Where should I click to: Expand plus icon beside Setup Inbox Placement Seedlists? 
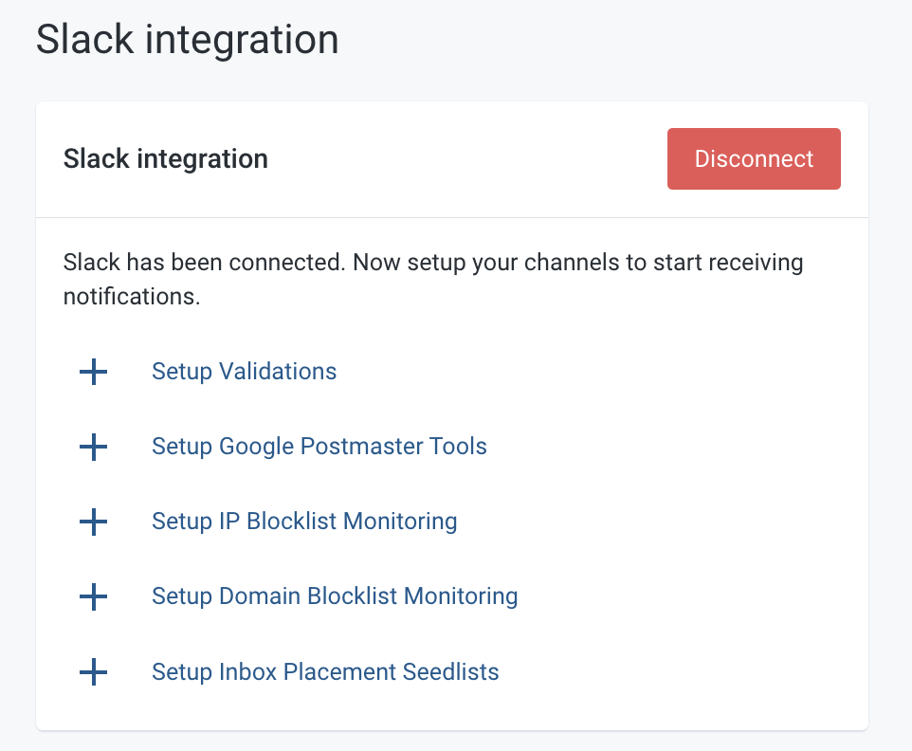tap(93, 672)
